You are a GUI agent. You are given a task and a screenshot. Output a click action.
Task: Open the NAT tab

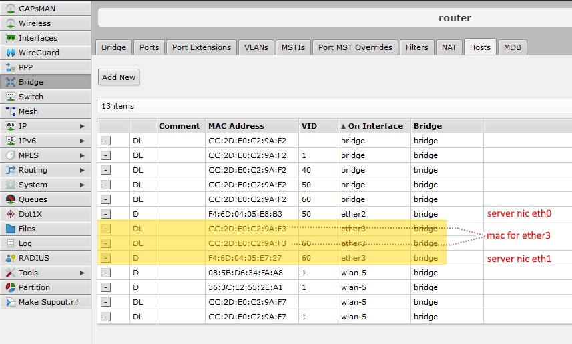pyautogui.click(x=449, y=47)
